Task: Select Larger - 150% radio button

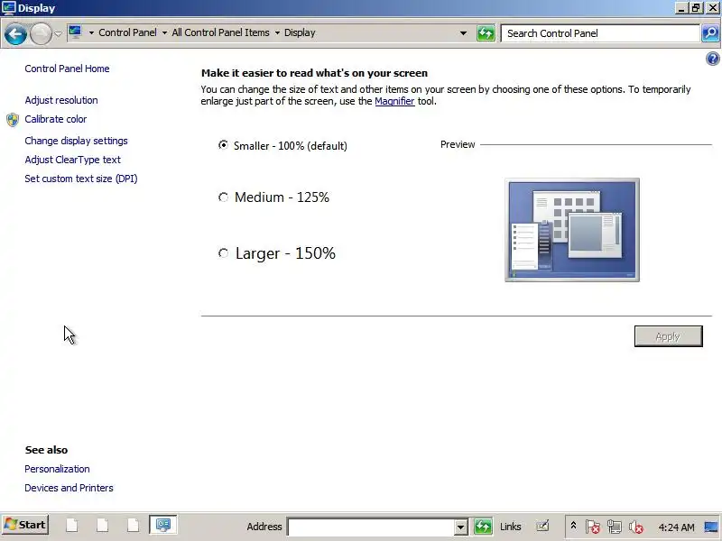Action: pos(223,253)
